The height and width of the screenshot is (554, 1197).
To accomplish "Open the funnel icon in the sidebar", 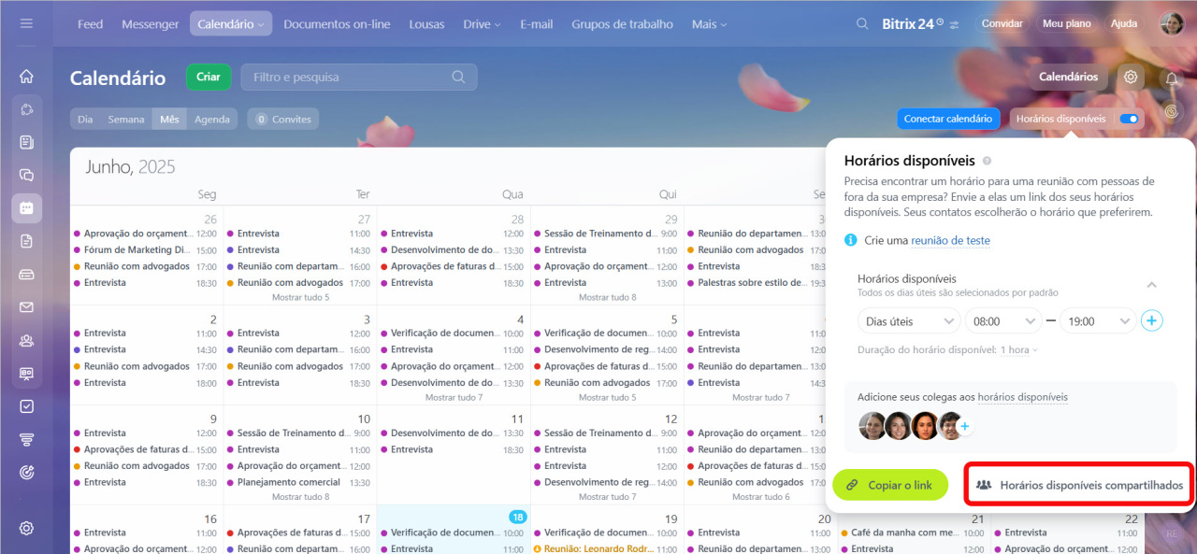I will [26, 439].
